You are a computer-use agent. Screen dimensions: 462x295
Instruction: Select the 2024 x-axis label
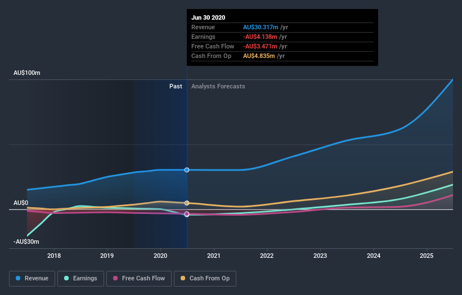pos(374,256)
